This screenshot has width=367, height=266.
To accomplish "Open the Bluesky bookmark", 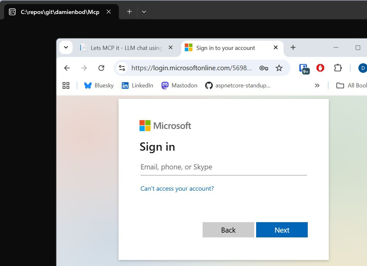I will click(99, 85).
